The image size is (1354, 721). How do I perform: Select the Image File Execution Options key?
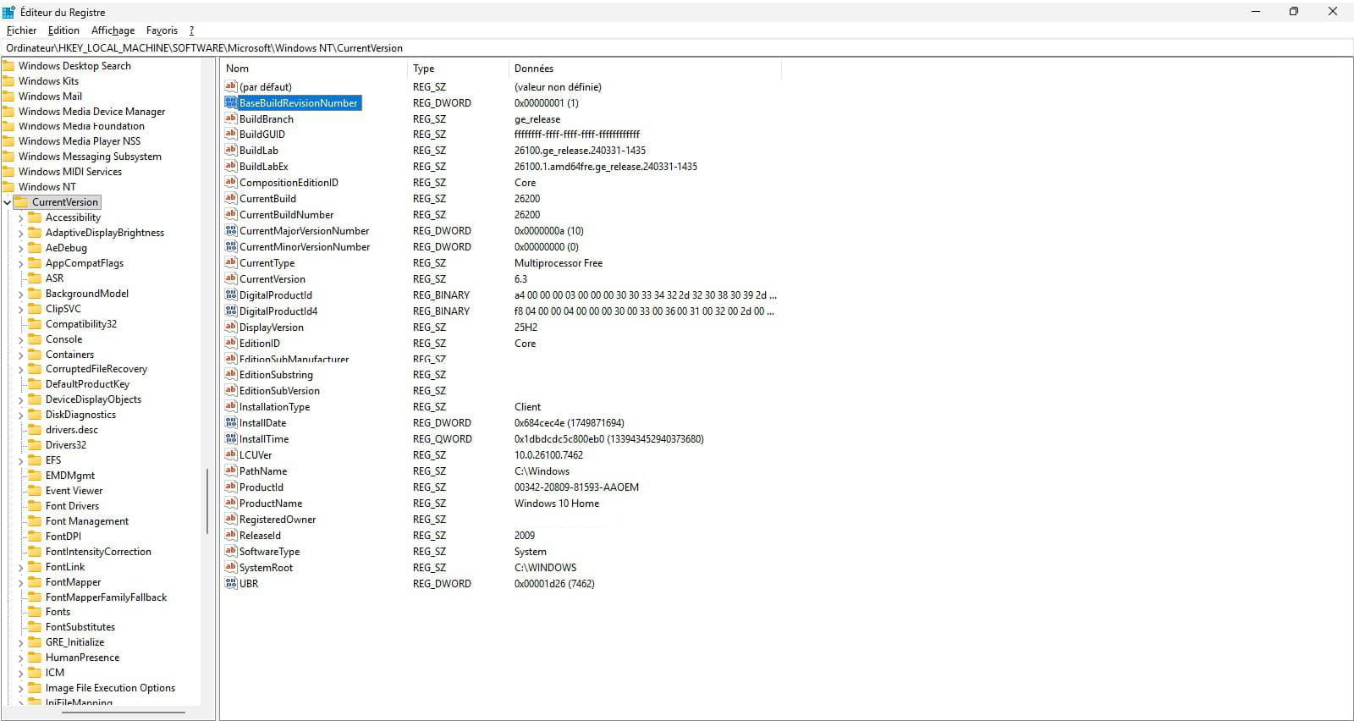110,688
